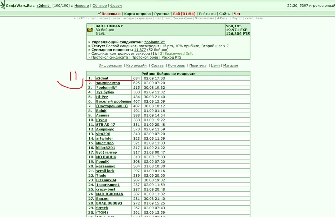Viewport: 335px width, 217px height.
Task: Switch to Кто онлайн tab
Action: (136, 65)
